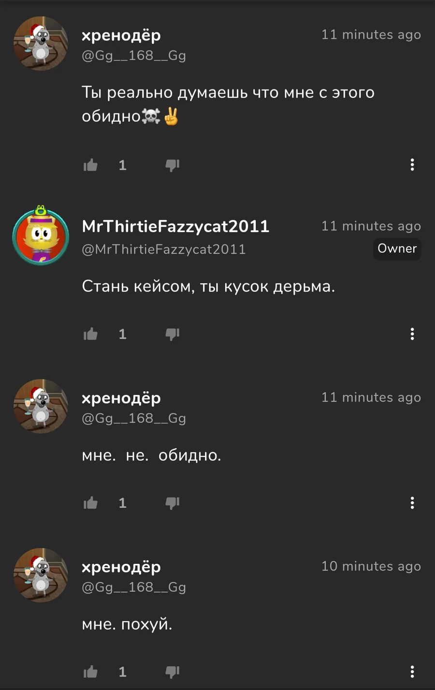
Task: Like MrThirtieFazzycat2011's owner comment
Action: point(90,334)
